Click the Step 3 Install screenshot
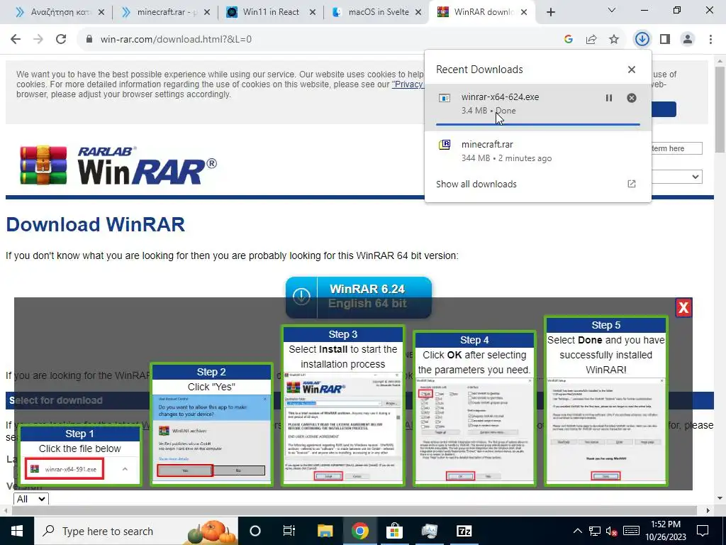 pos(343,426)
